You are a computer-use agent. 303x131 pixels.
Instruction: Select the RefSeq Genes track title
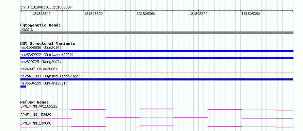pos(35,102)
